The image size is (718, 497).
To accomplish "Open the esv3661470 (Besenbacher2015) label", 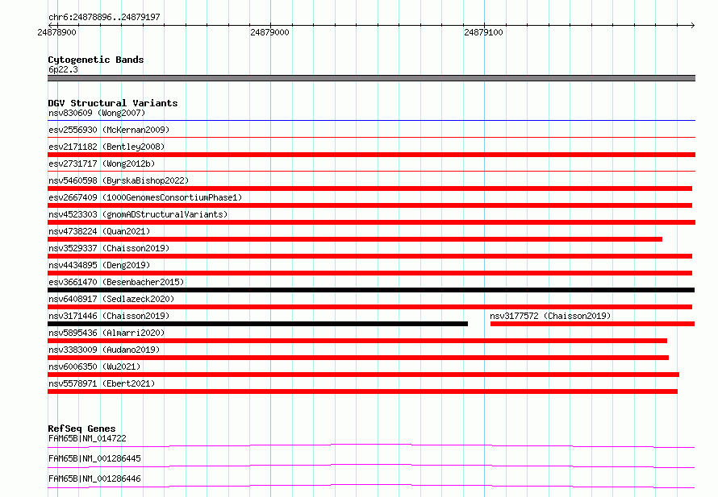I will [116, 282].
